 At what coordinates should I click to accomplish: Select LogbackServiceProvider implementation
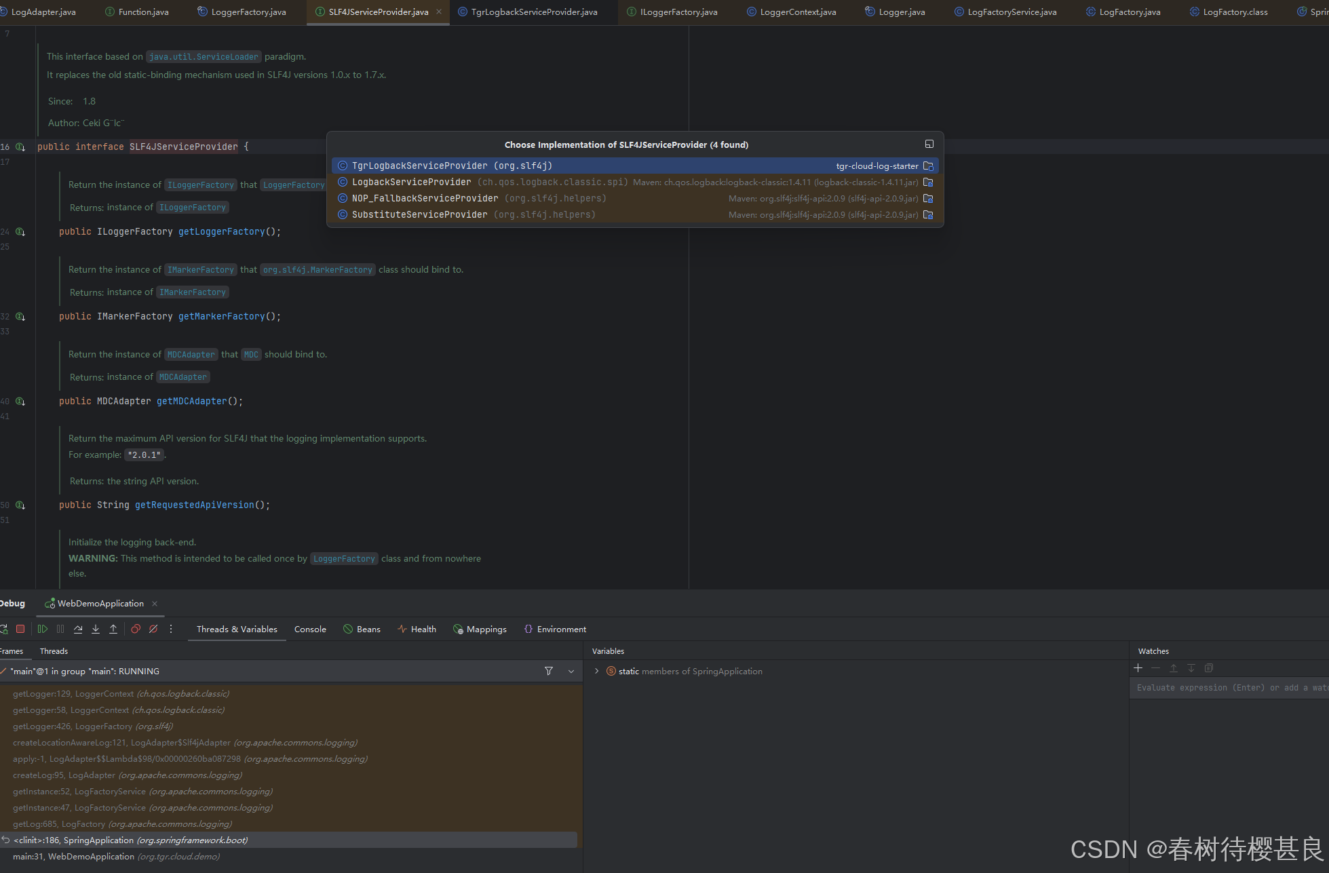(635, 182)
